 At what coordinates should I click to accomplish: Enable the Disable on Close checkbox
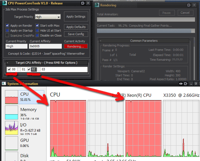[37, 35]
